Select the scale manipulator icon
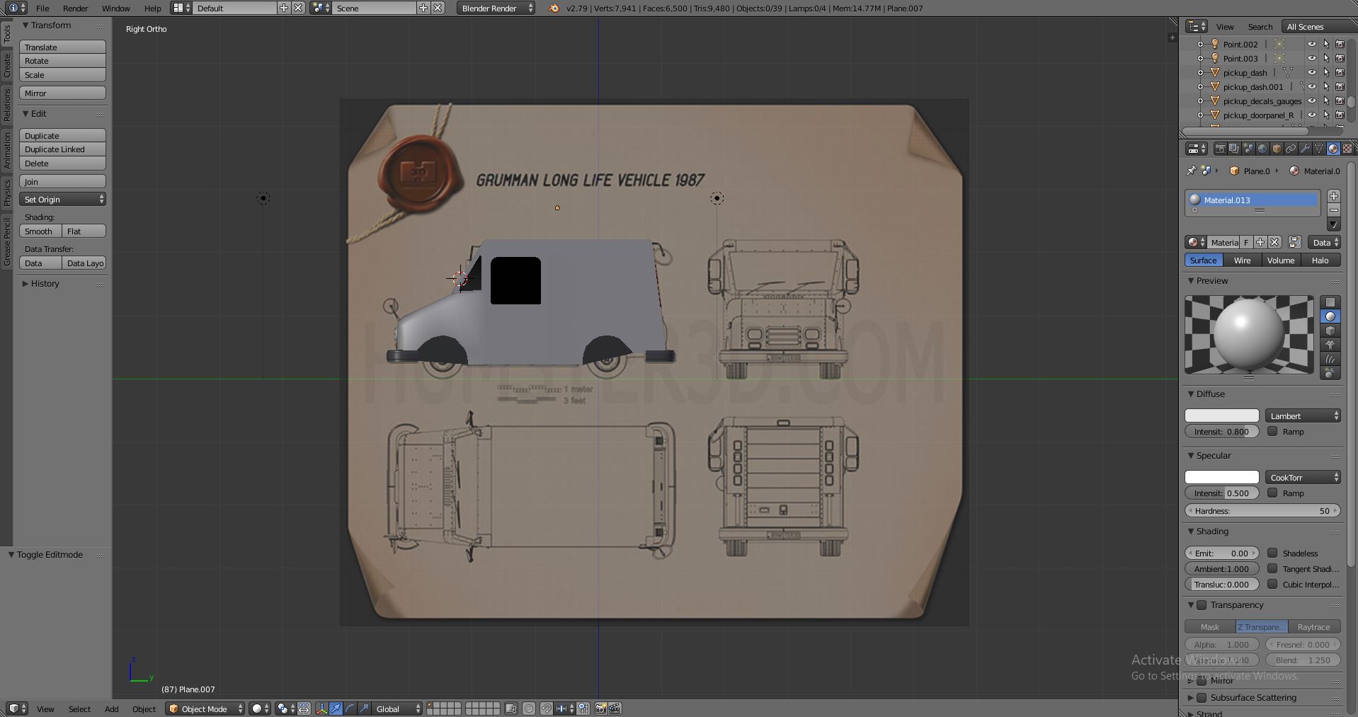The height and width of the screenshot is (717, 1358). (364, 709)
